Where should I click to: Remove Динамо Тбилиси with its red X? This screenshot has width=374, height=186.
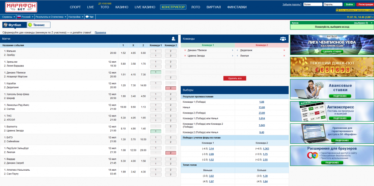click(185, 50)
